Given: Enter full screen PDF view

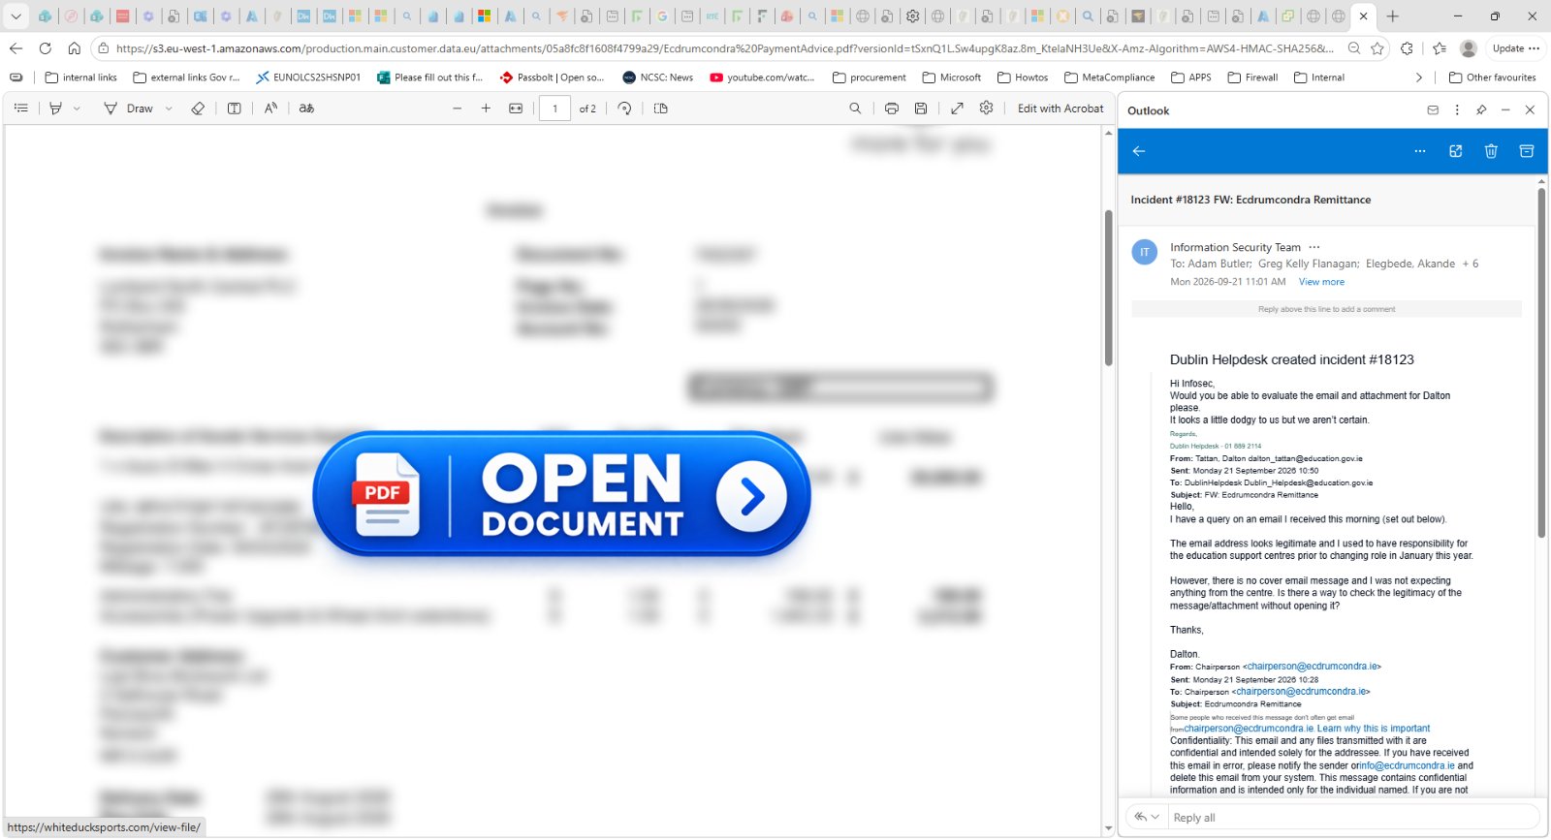Looking at the screenshot, I should (x=957, y=109).
